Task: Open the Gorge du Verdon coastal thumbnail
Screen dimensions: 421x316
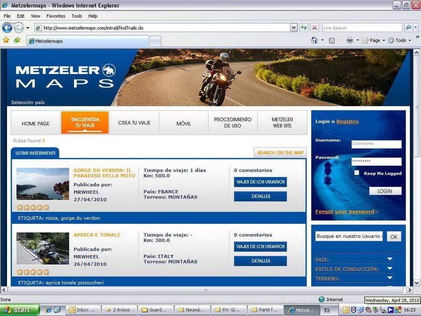Action: [43, 184]
